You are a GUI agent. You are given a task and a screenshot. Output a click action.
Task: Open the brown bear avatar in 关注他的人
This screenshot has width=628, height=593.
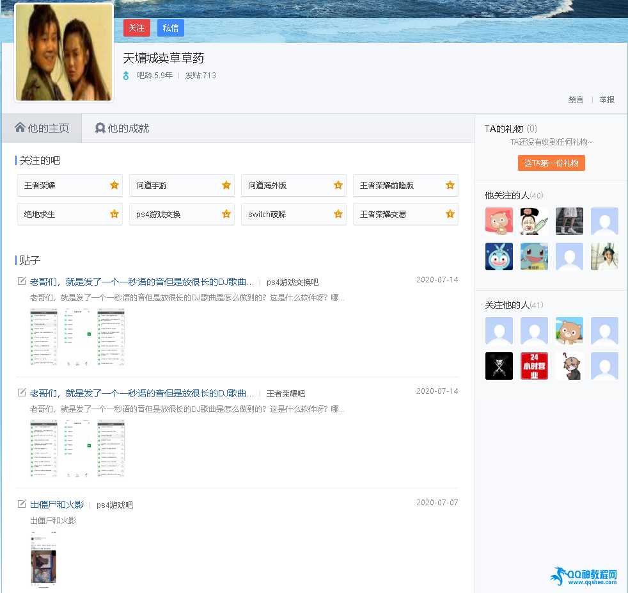570,331
